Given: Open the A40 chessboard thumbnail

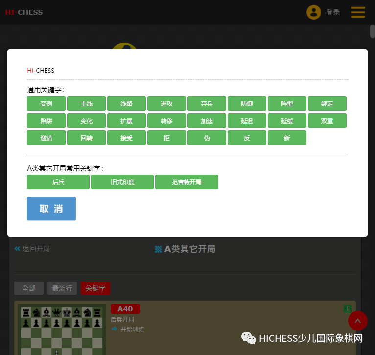Looking at the screenshot, I should 62,330.
